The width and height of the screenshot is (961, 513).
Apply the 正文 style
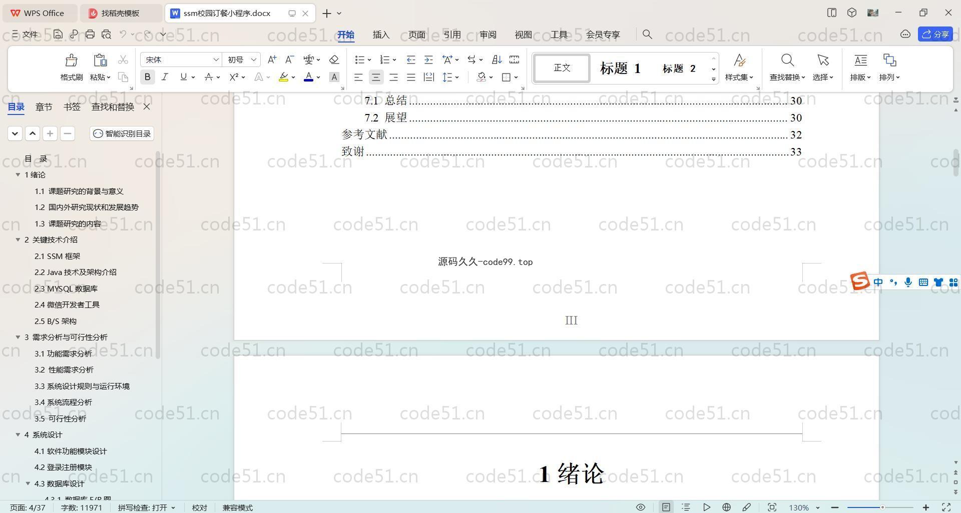(x=562, y=68)
